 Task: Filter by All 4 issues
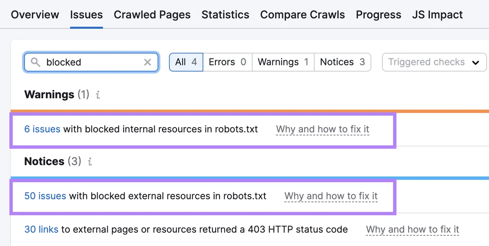pos(186,62)
